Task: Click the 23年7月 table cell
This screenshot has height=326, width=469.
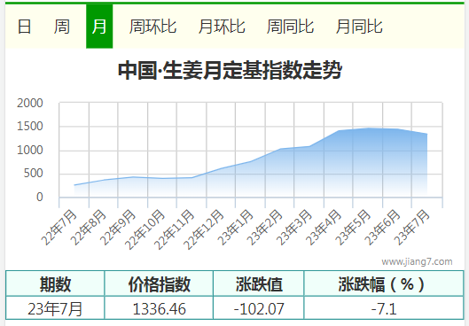Action: click(x=55, y=308)
